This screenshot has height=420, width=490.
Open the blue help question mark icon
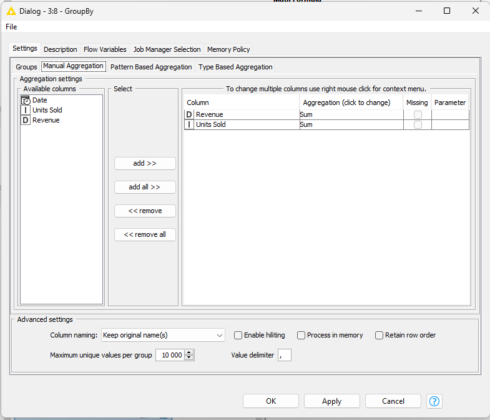(434, 401)
